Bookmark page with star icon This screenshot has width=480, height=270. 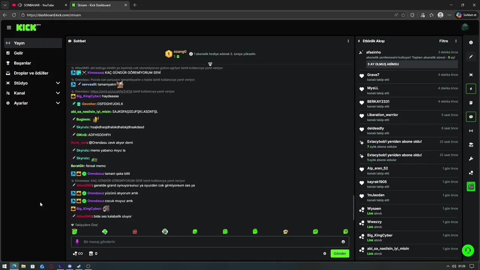pos(403,15)
